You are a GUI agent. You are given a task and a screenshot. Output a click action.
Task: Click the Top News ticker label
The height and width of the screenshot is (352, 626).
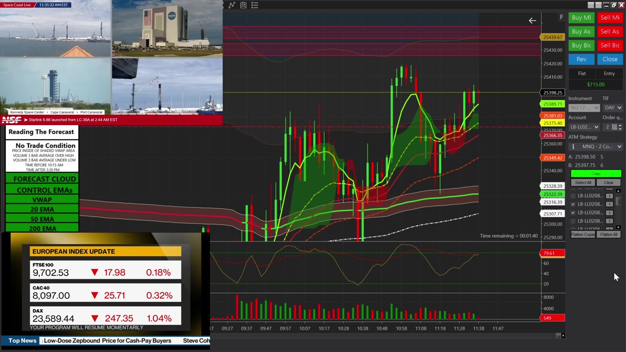pos(22,341)
